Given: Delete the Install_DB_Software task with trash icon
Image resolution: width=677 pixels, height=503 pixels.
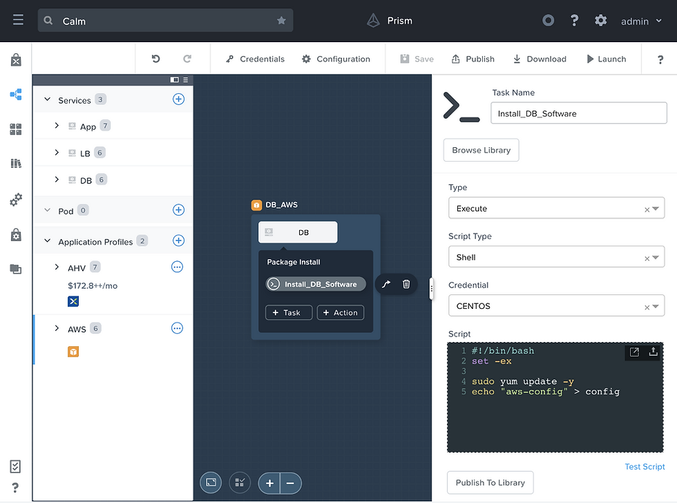Looking at the screenshot, I should click(406, 284).
